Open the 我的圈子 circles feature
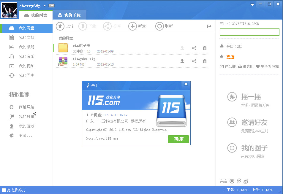 click(x=248, y=151)
